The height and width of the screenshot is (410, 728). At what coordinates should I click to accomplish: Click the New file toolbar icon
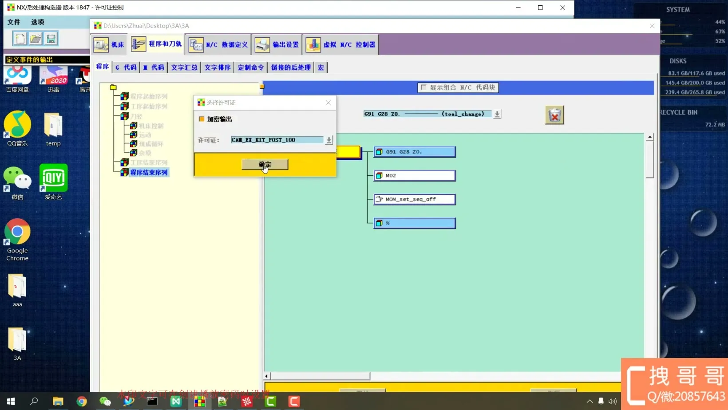[20, 39]
